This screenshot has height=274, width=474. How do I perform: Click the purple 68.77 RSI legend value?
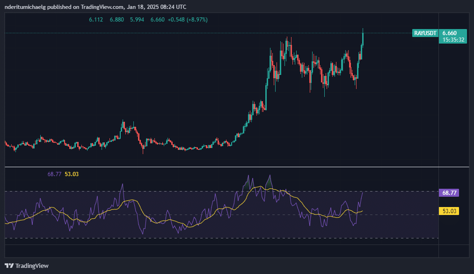54,174
